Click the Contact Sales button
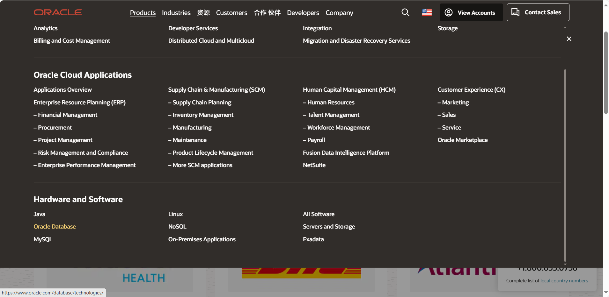This screenshot has width=609, height=297. (538, 12)
